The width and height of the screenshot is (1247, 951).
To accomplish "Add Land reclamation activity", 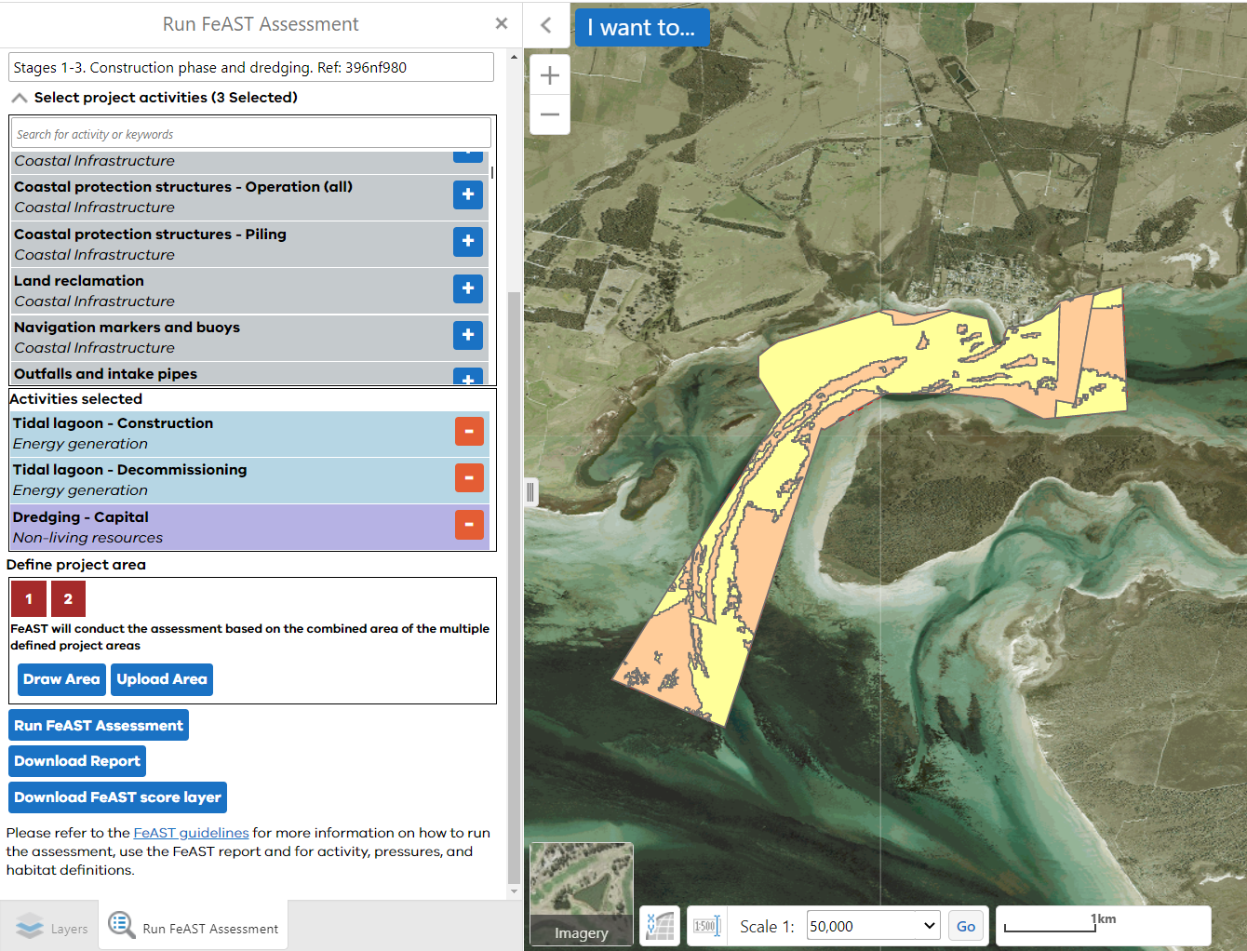I will coord(468,288).
